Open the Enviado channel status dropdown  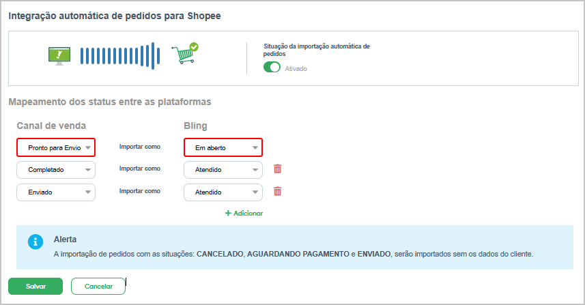[56, 192]
